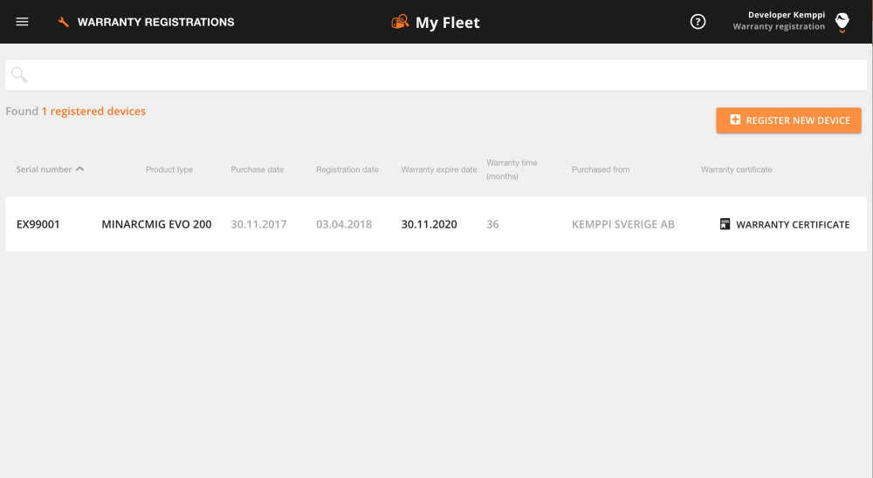Open the Developer Kemppi account name

[786, 15]
